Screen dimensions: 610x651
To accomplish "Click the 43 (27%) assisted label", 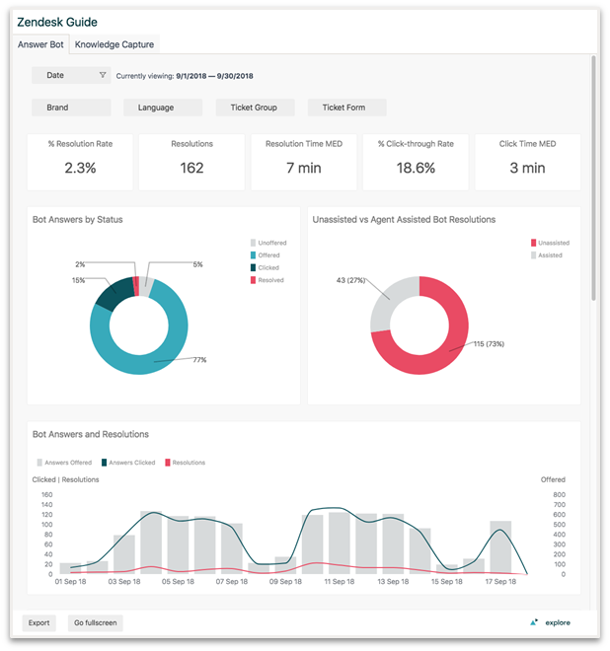I will [350, 280].
